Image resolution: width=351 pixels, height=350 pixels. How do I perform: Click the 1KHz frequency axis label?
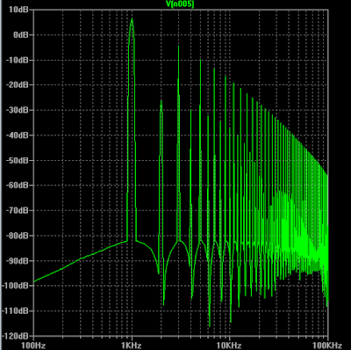pos(132,346)
